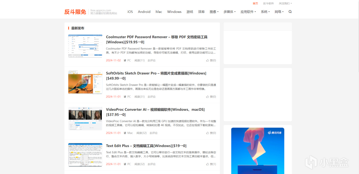Screen dimensions: 359x174
Task: Open iOS category in navigation
Action: click(x=130, y=12)
